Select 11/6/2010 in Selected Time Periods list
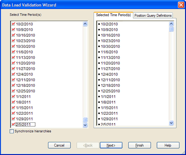The width and height of the screenshot is (186, 155). pyautogui.click(x=109, y=52)
